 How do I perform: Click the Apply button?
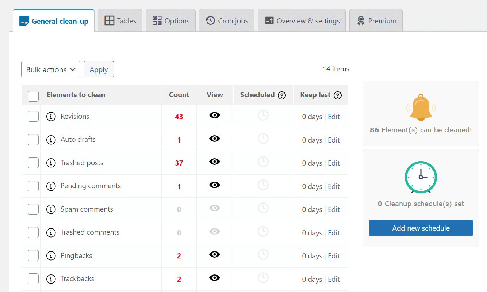tap(99, 69)
